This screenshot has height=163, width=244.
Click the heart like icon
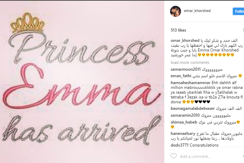point(174,156)
